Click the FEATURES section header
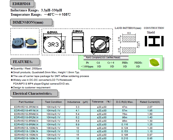This screenshot has height=140, width=173. tap(24, 62)
